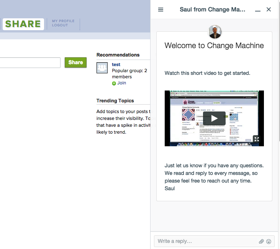Click Saul's avatar photo
Screen dimensions: 280x249
tap(215, 32)
